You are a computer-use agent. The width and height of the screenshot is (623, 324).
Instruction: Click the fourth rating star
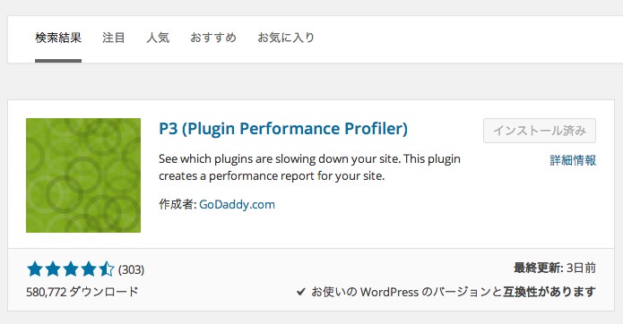point(89,269)
